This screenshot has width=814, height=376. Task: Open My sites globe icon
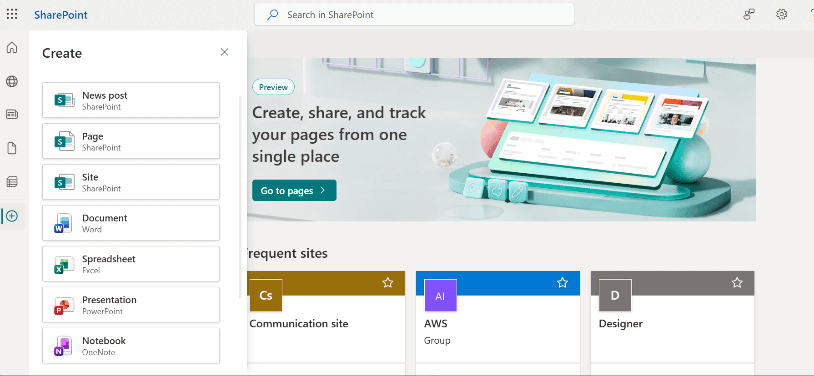click(x=12, y=81)
